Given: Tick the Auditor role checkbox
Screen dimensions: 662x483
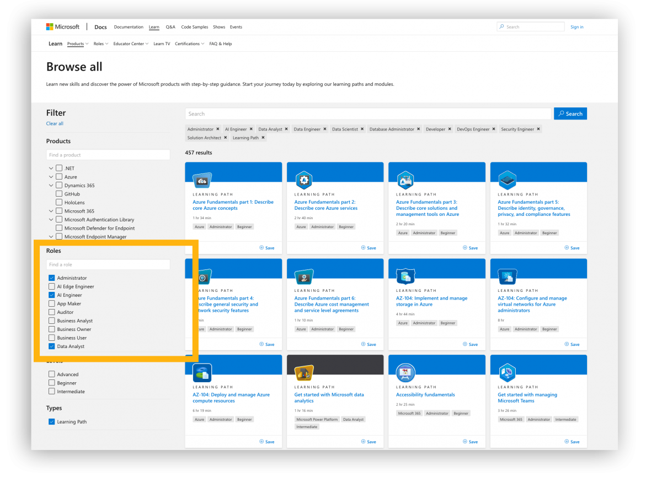Looking at the screenshot, I should (x=52, y=312).
